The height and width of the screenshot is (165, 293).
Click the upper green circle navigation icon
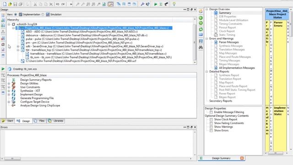201,18
